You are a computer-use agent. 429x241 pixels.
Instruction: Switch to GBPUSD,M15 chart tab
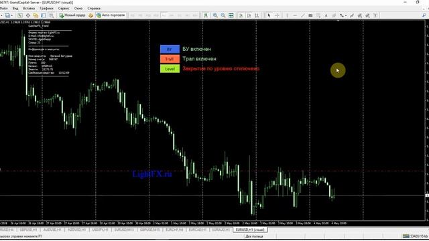pos(149,230)
